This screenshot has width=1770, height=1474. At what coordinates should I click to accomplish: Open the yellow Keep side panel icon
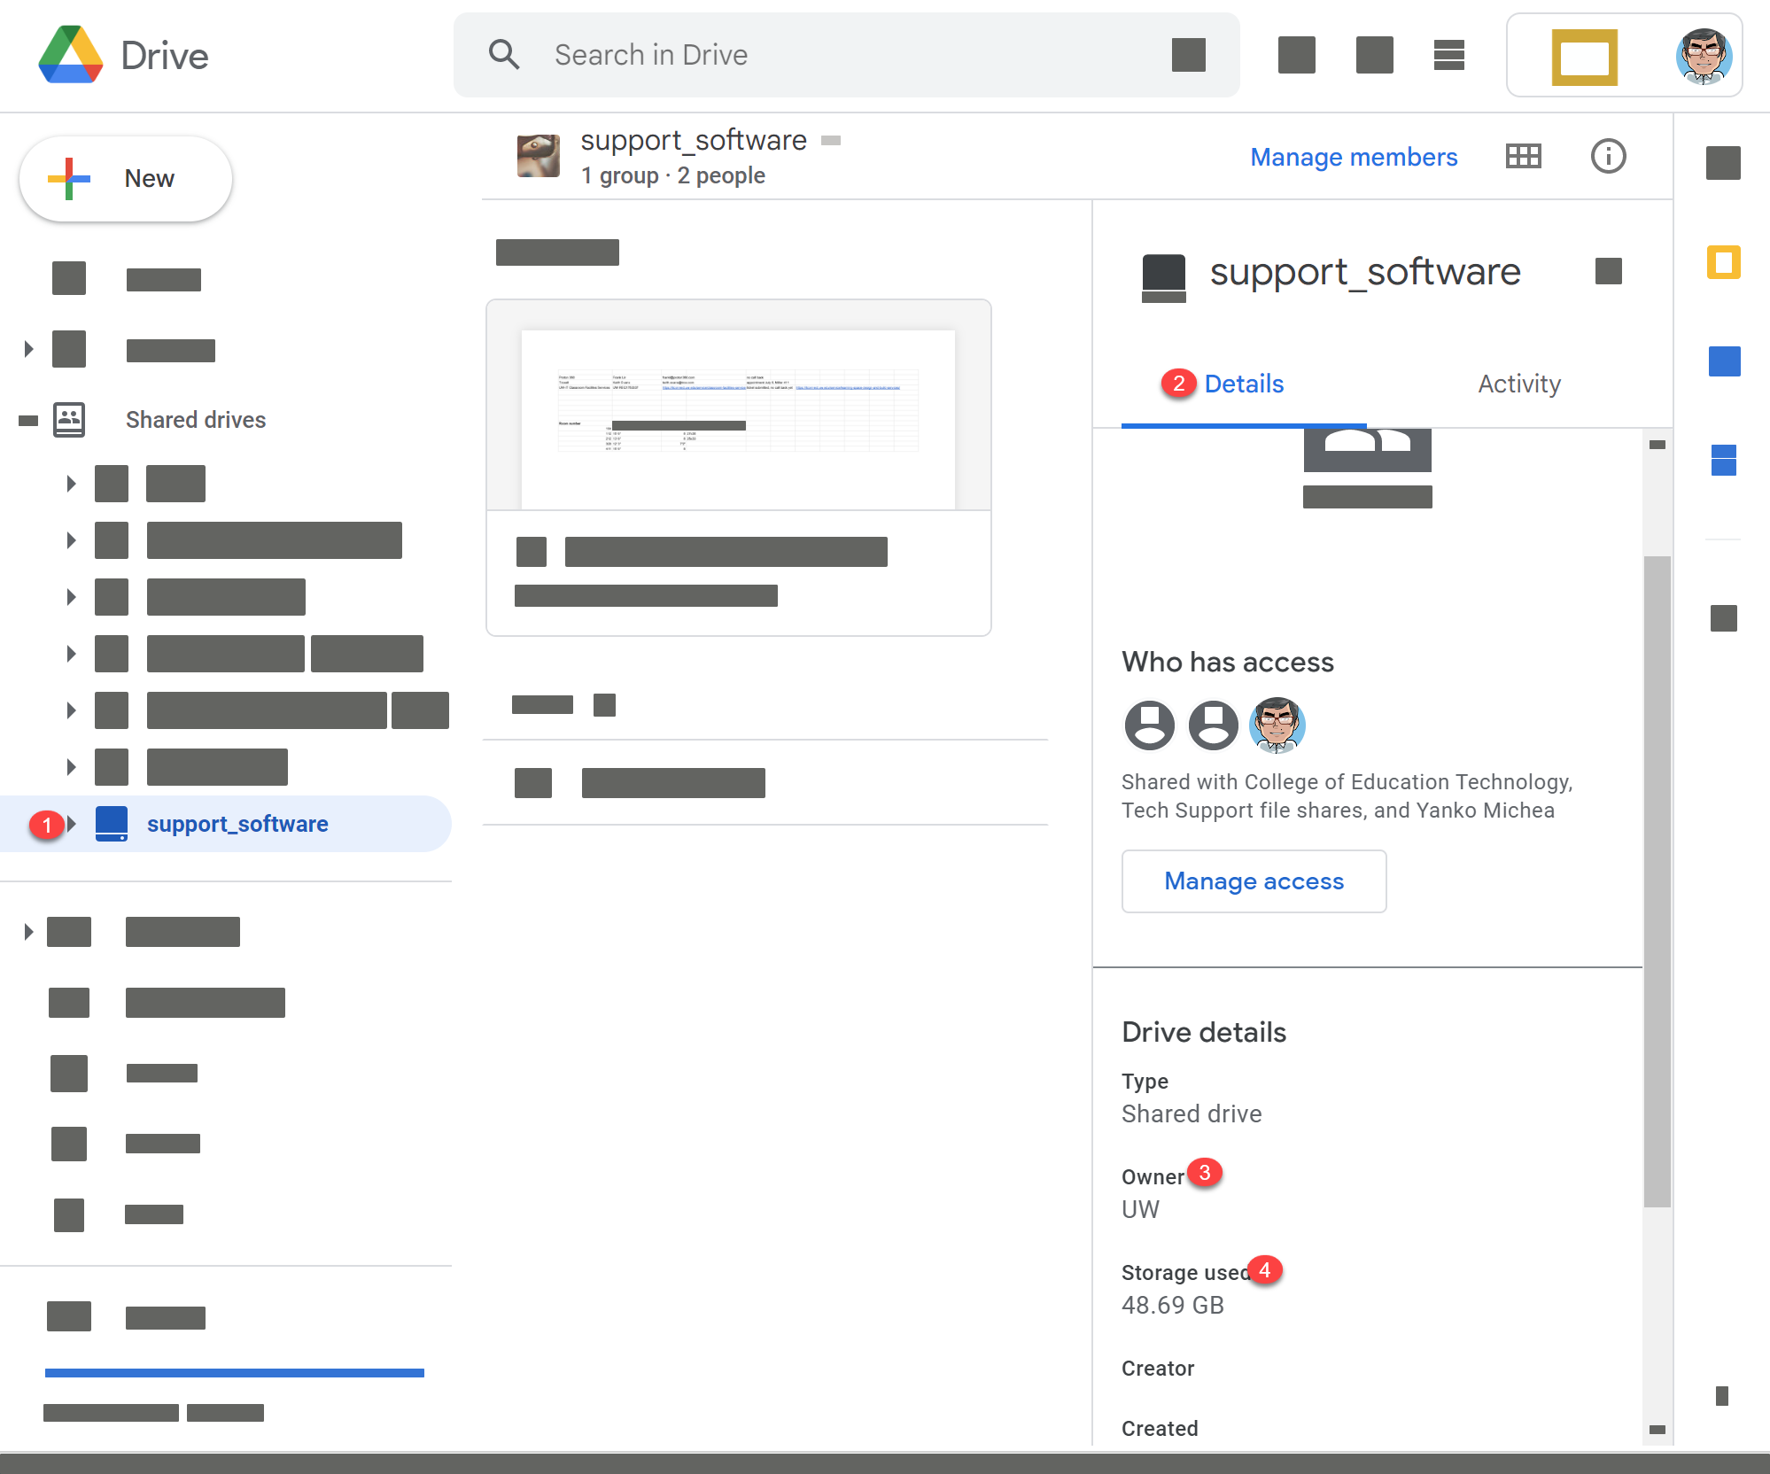[x=1723, y=262]
